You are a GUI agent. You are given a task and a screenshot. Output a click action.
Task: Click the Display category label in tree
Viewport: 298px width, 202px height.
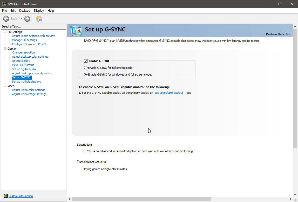[12, 49]
